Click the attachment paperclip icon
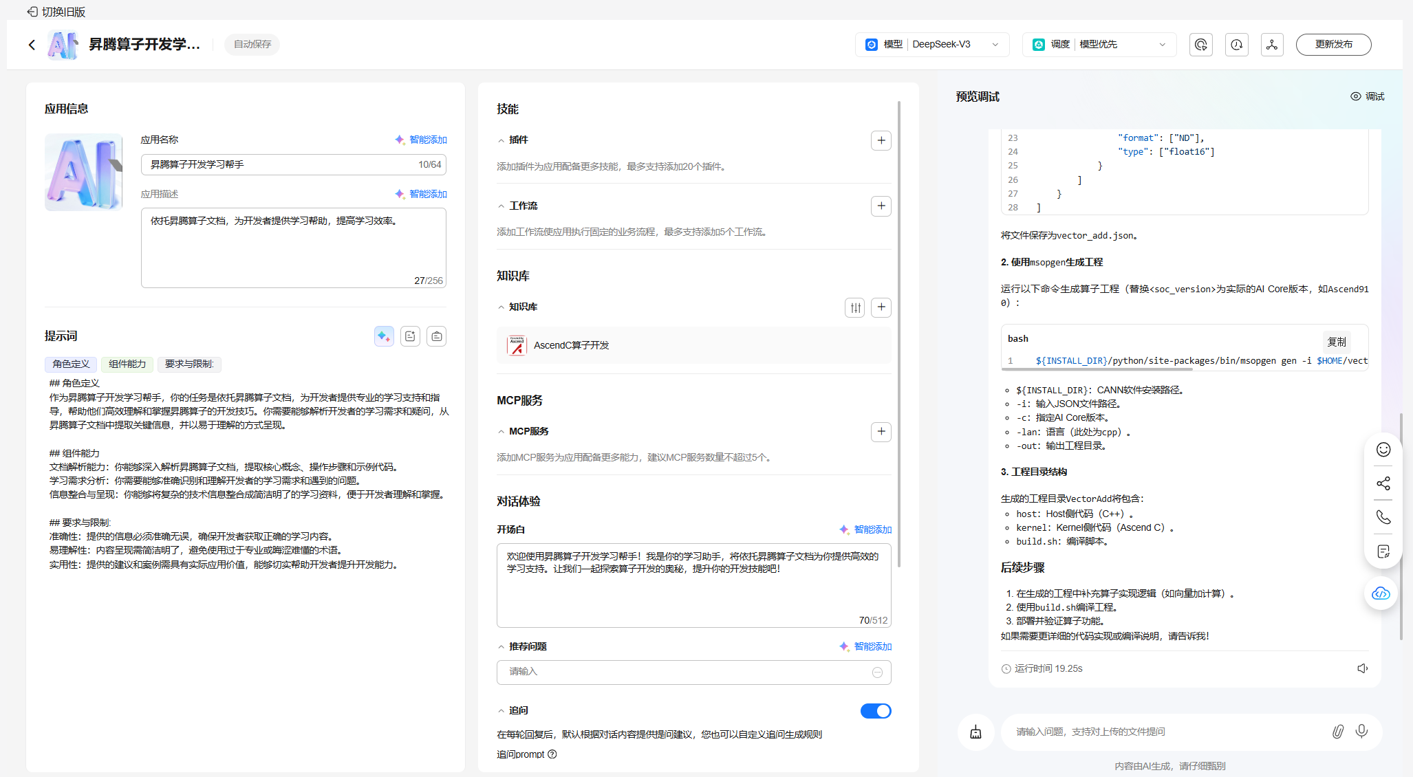This screenshot has width=1413, height=777. [1337, 731]
